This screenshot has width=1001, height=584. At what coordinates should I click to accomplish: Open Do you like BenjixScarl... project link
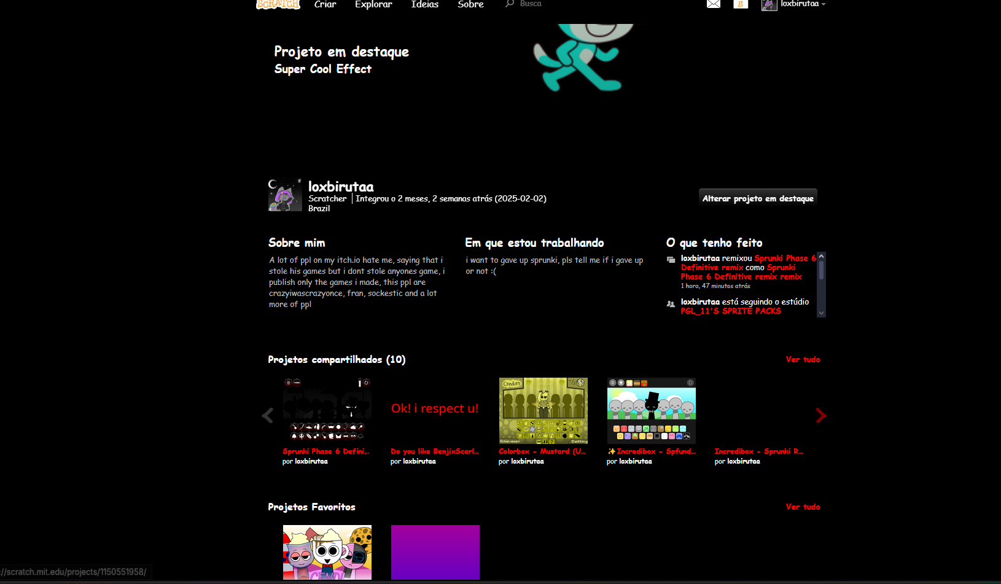point(435,451)
